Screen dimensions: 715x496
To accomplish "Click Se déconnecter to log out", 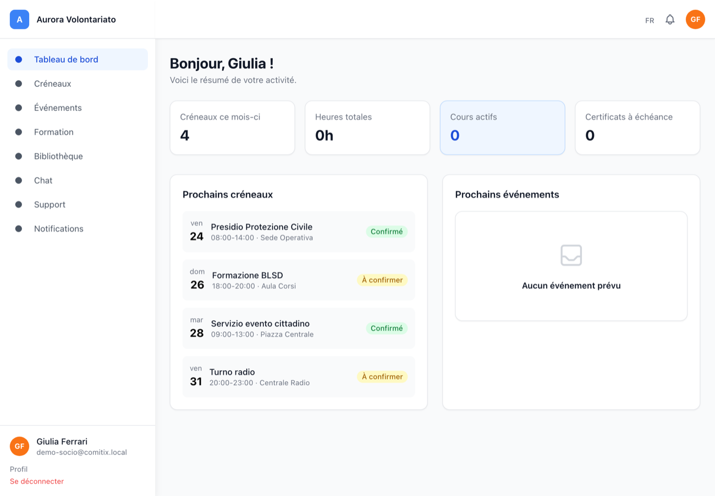I will point(37,481).
